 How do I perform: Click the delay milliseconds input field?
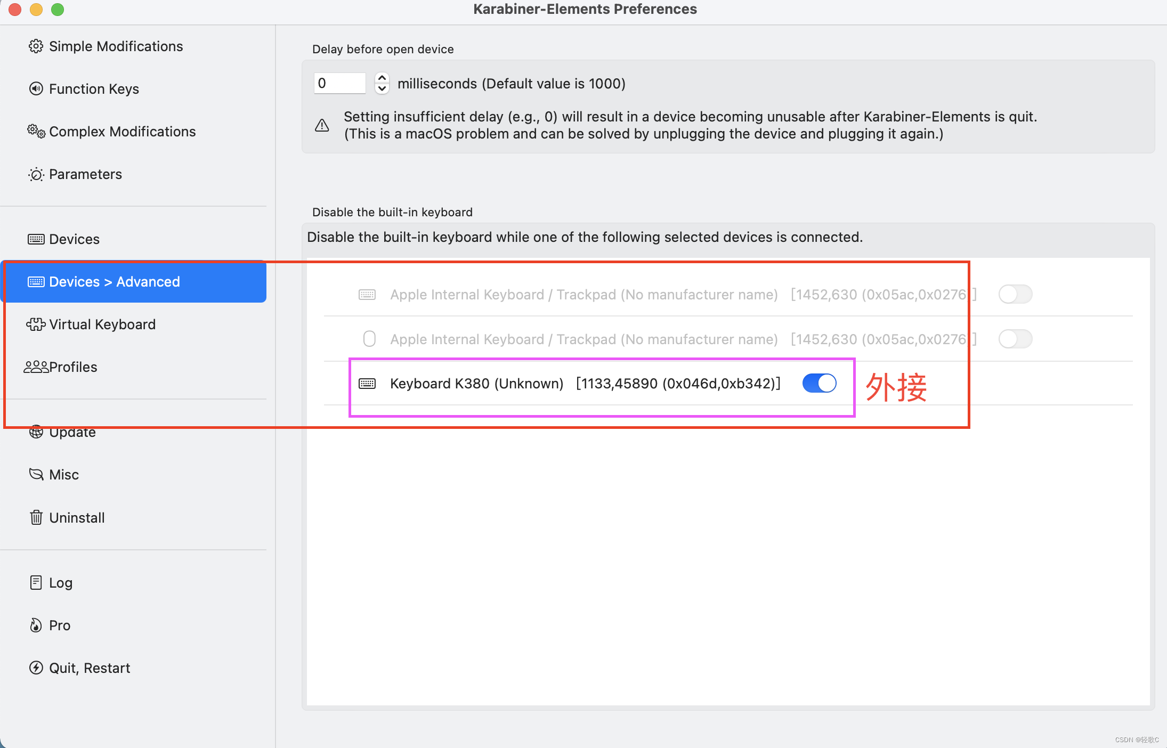tap(339, 83)
